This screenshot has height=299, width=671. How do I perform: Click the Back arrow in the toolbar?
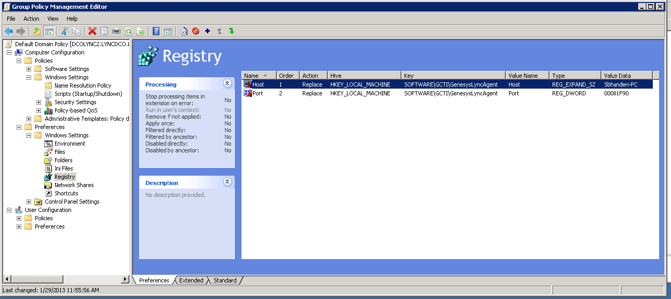[9, 31]
